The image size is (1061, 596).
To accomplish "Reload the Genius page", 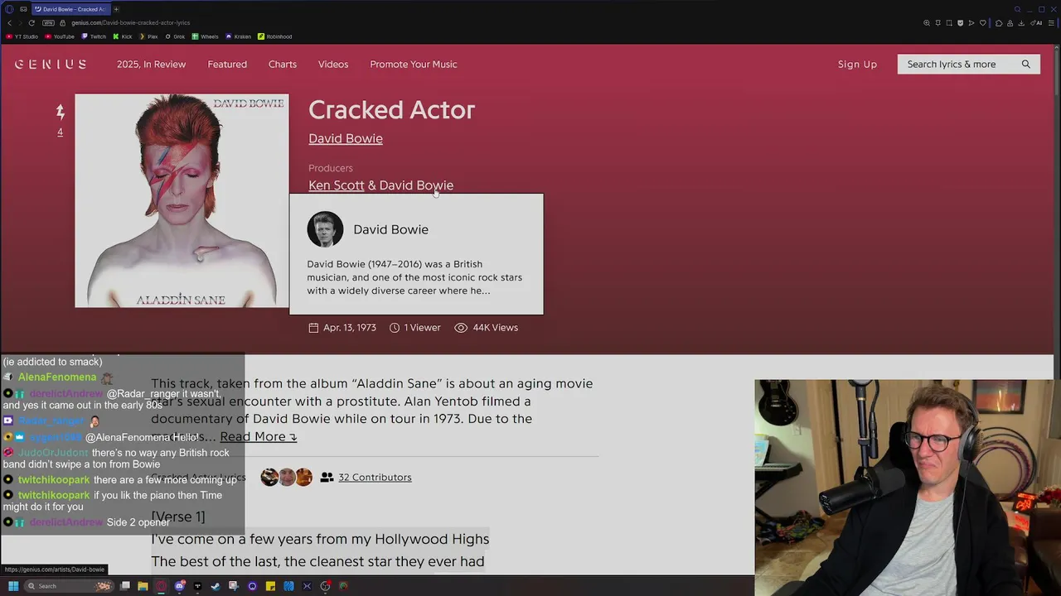I will click(x=31, y=23).
